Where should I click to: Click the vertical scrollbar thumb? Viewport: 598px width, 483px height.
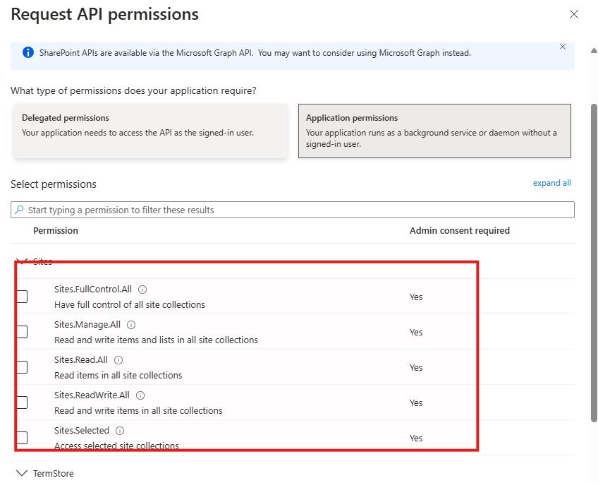[594, 263]
